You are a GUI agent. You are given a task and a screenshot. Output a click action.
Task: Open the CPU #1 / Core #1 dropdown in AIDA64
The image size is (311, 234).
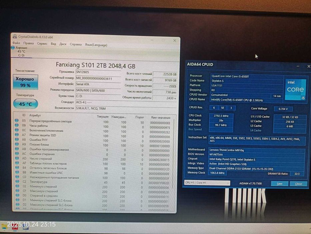click(207, 183)
